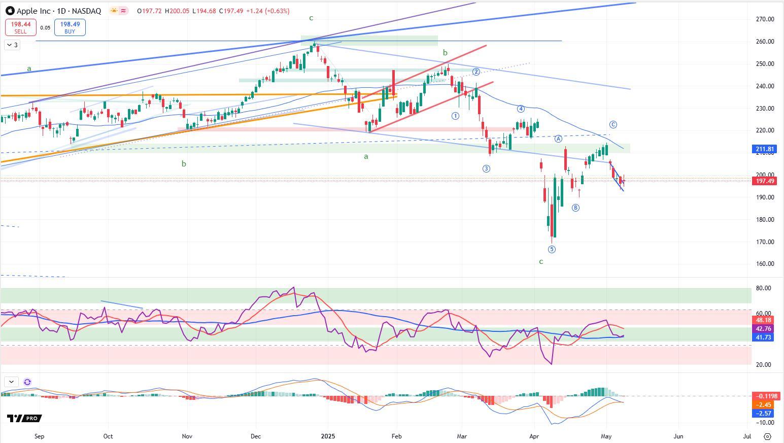The height and width of the screenshot is (443, 784).
Task: Click the -10.00 MACD axis label
Action: tap(765, 423)
